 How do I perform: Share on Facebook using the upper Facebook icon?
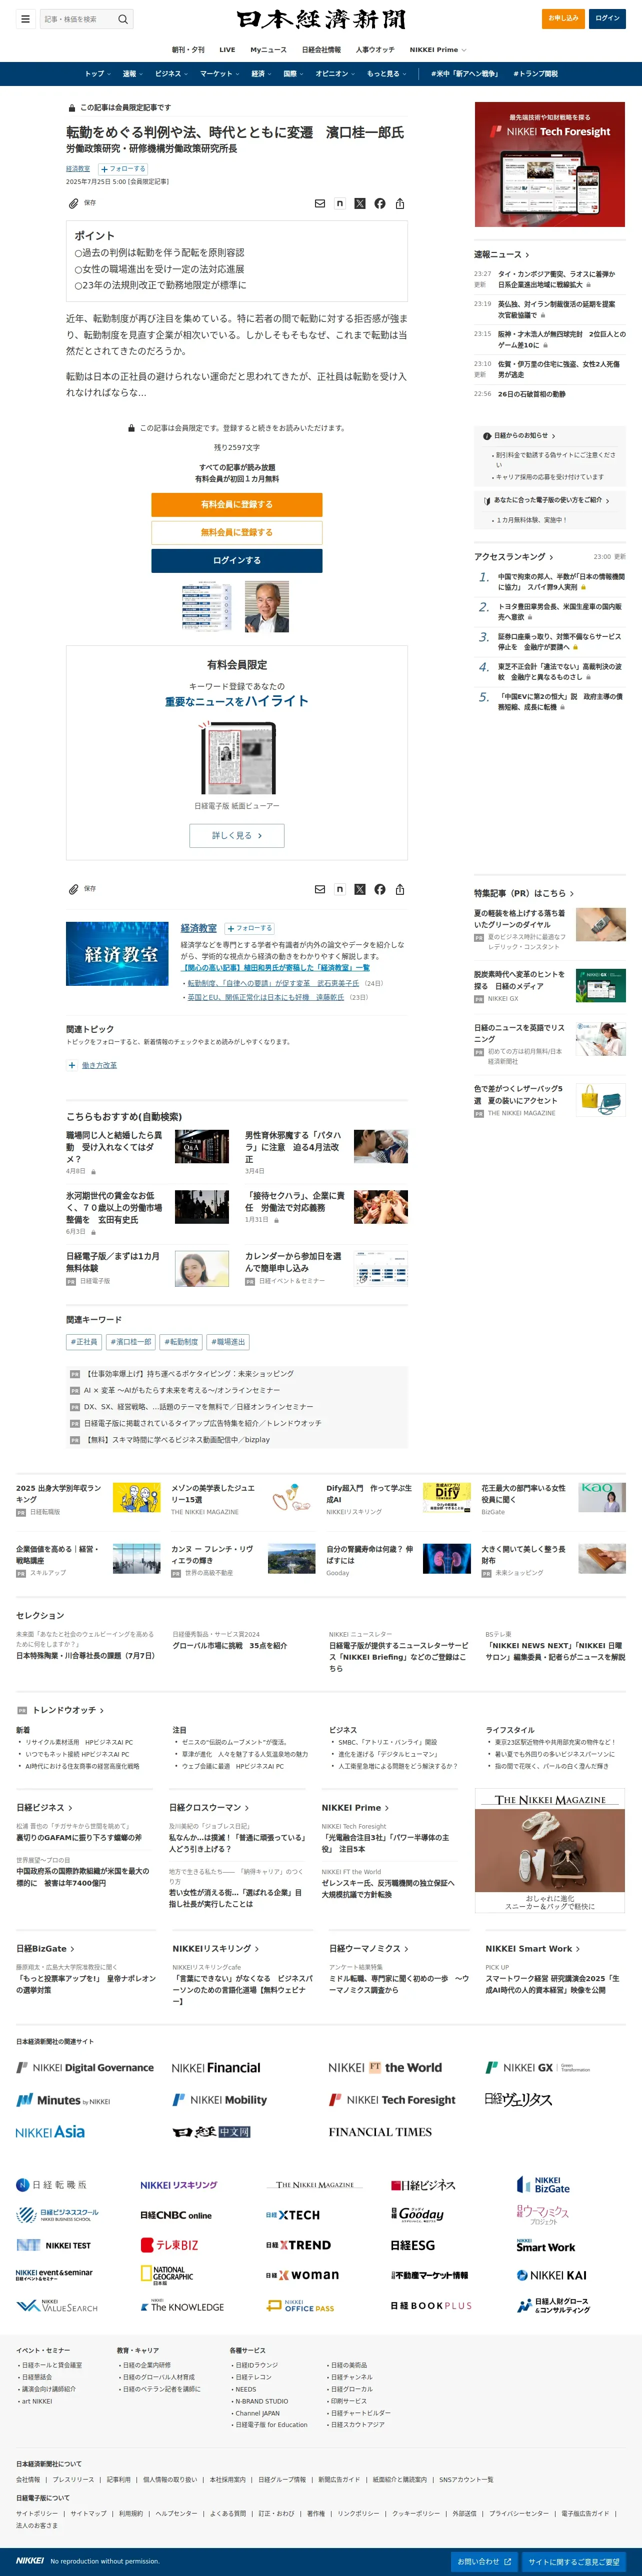click(x=380, y=203)
